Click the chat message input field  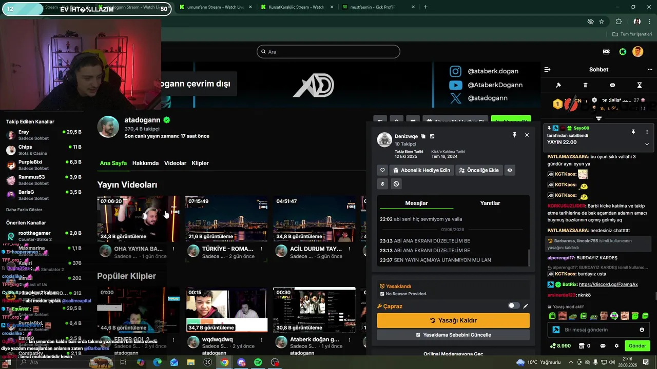(x=598, y=330)
